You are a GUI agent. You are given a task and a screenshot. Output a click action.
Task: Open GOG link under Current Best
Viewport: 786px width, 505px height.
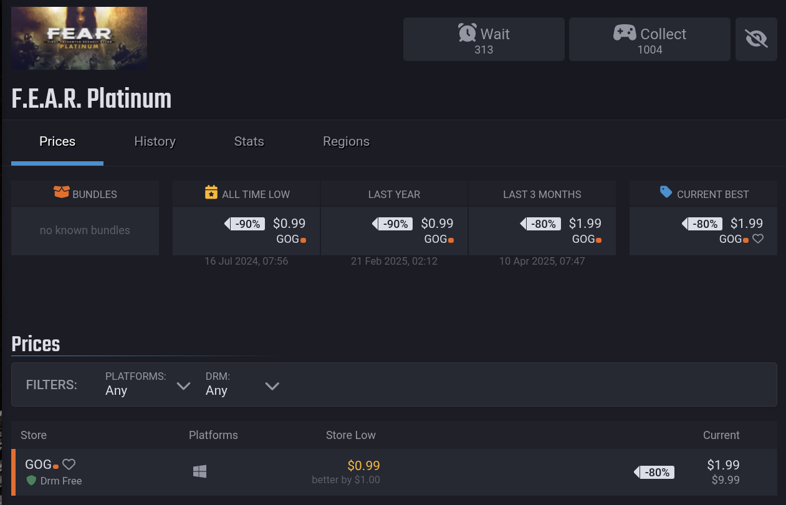pyautogui.click(x=734, y=239)
